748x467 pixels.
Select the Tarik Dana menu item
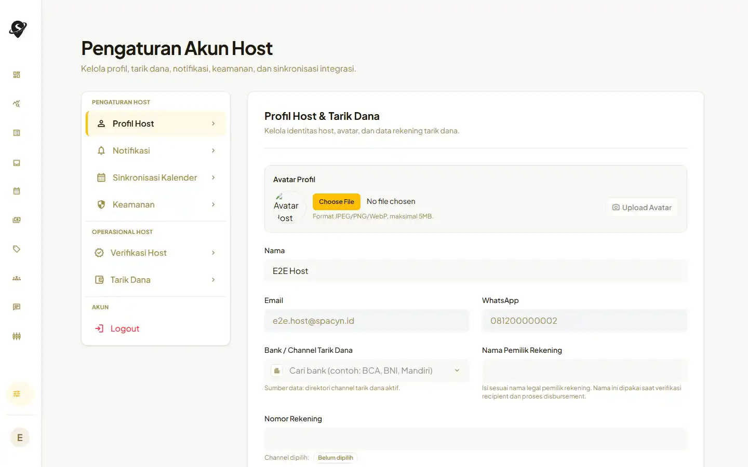pos(156,280)
